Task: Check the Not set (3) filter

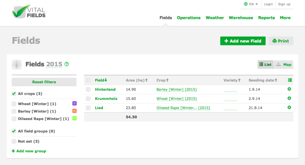Action: 14,141
